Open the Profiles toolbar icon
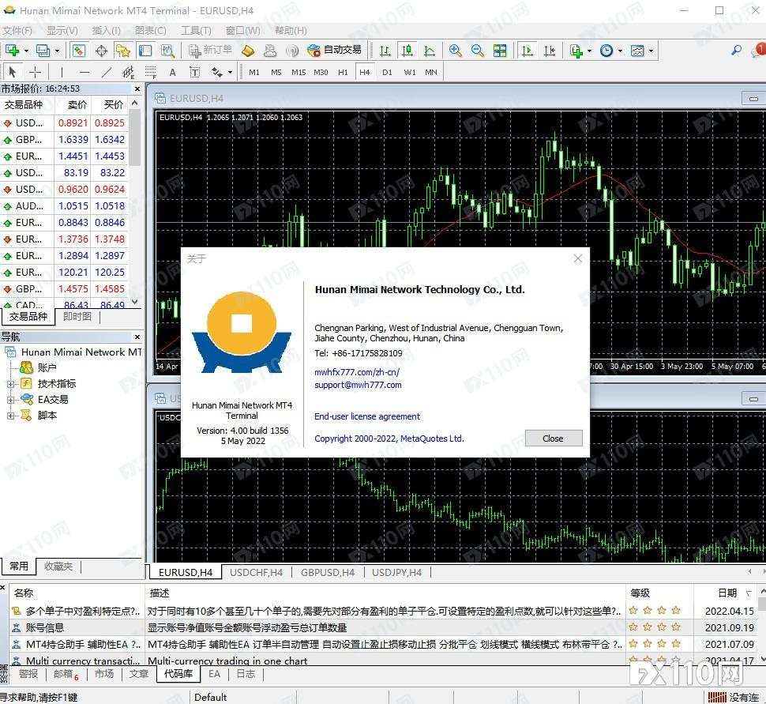Image resolution: width=766 pixels, height=704 pixels. [x=43, y=51]
